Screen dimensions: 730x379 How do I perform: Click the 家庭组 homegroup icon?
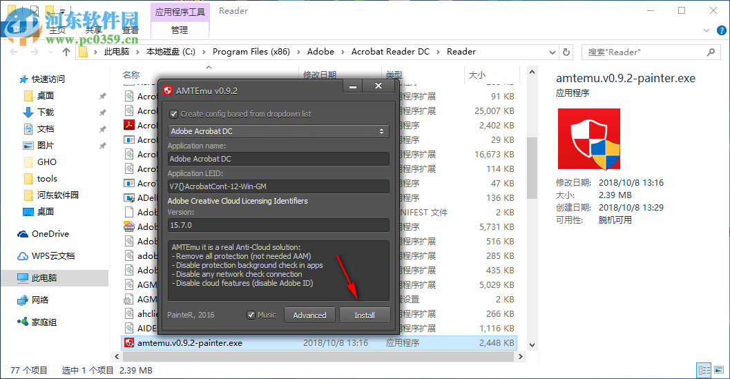tap(23, 322)
